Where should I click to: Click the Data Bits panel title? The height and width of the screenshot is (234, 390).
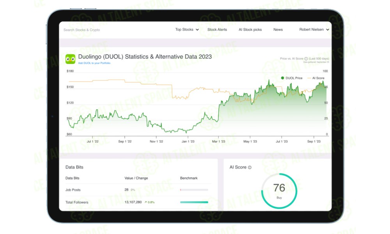pos(74,167)
